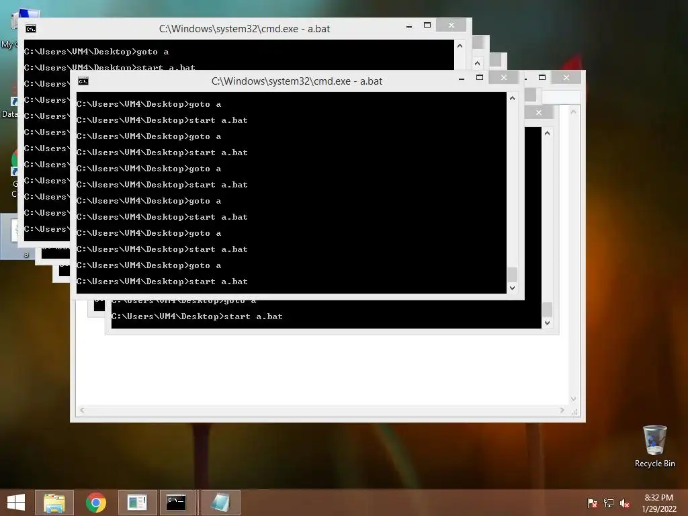Viewport: 688px width, 516px height.
Task: Maximize the front cmd.exe - a.bat window
Action: (x=480, y=78)
